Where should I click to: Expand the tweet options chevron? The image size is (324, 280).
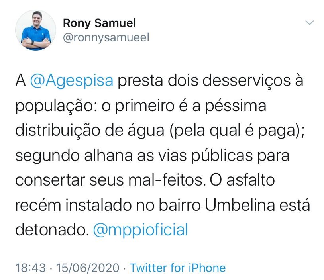[309, 23]
